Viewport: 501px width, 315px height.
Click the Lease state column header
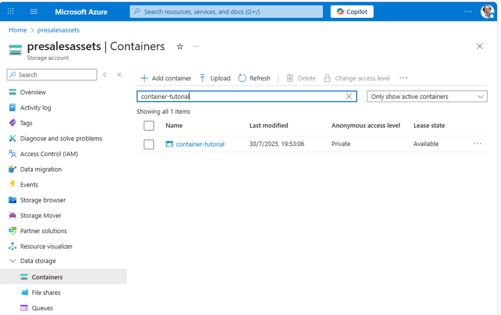coord(429,125)
